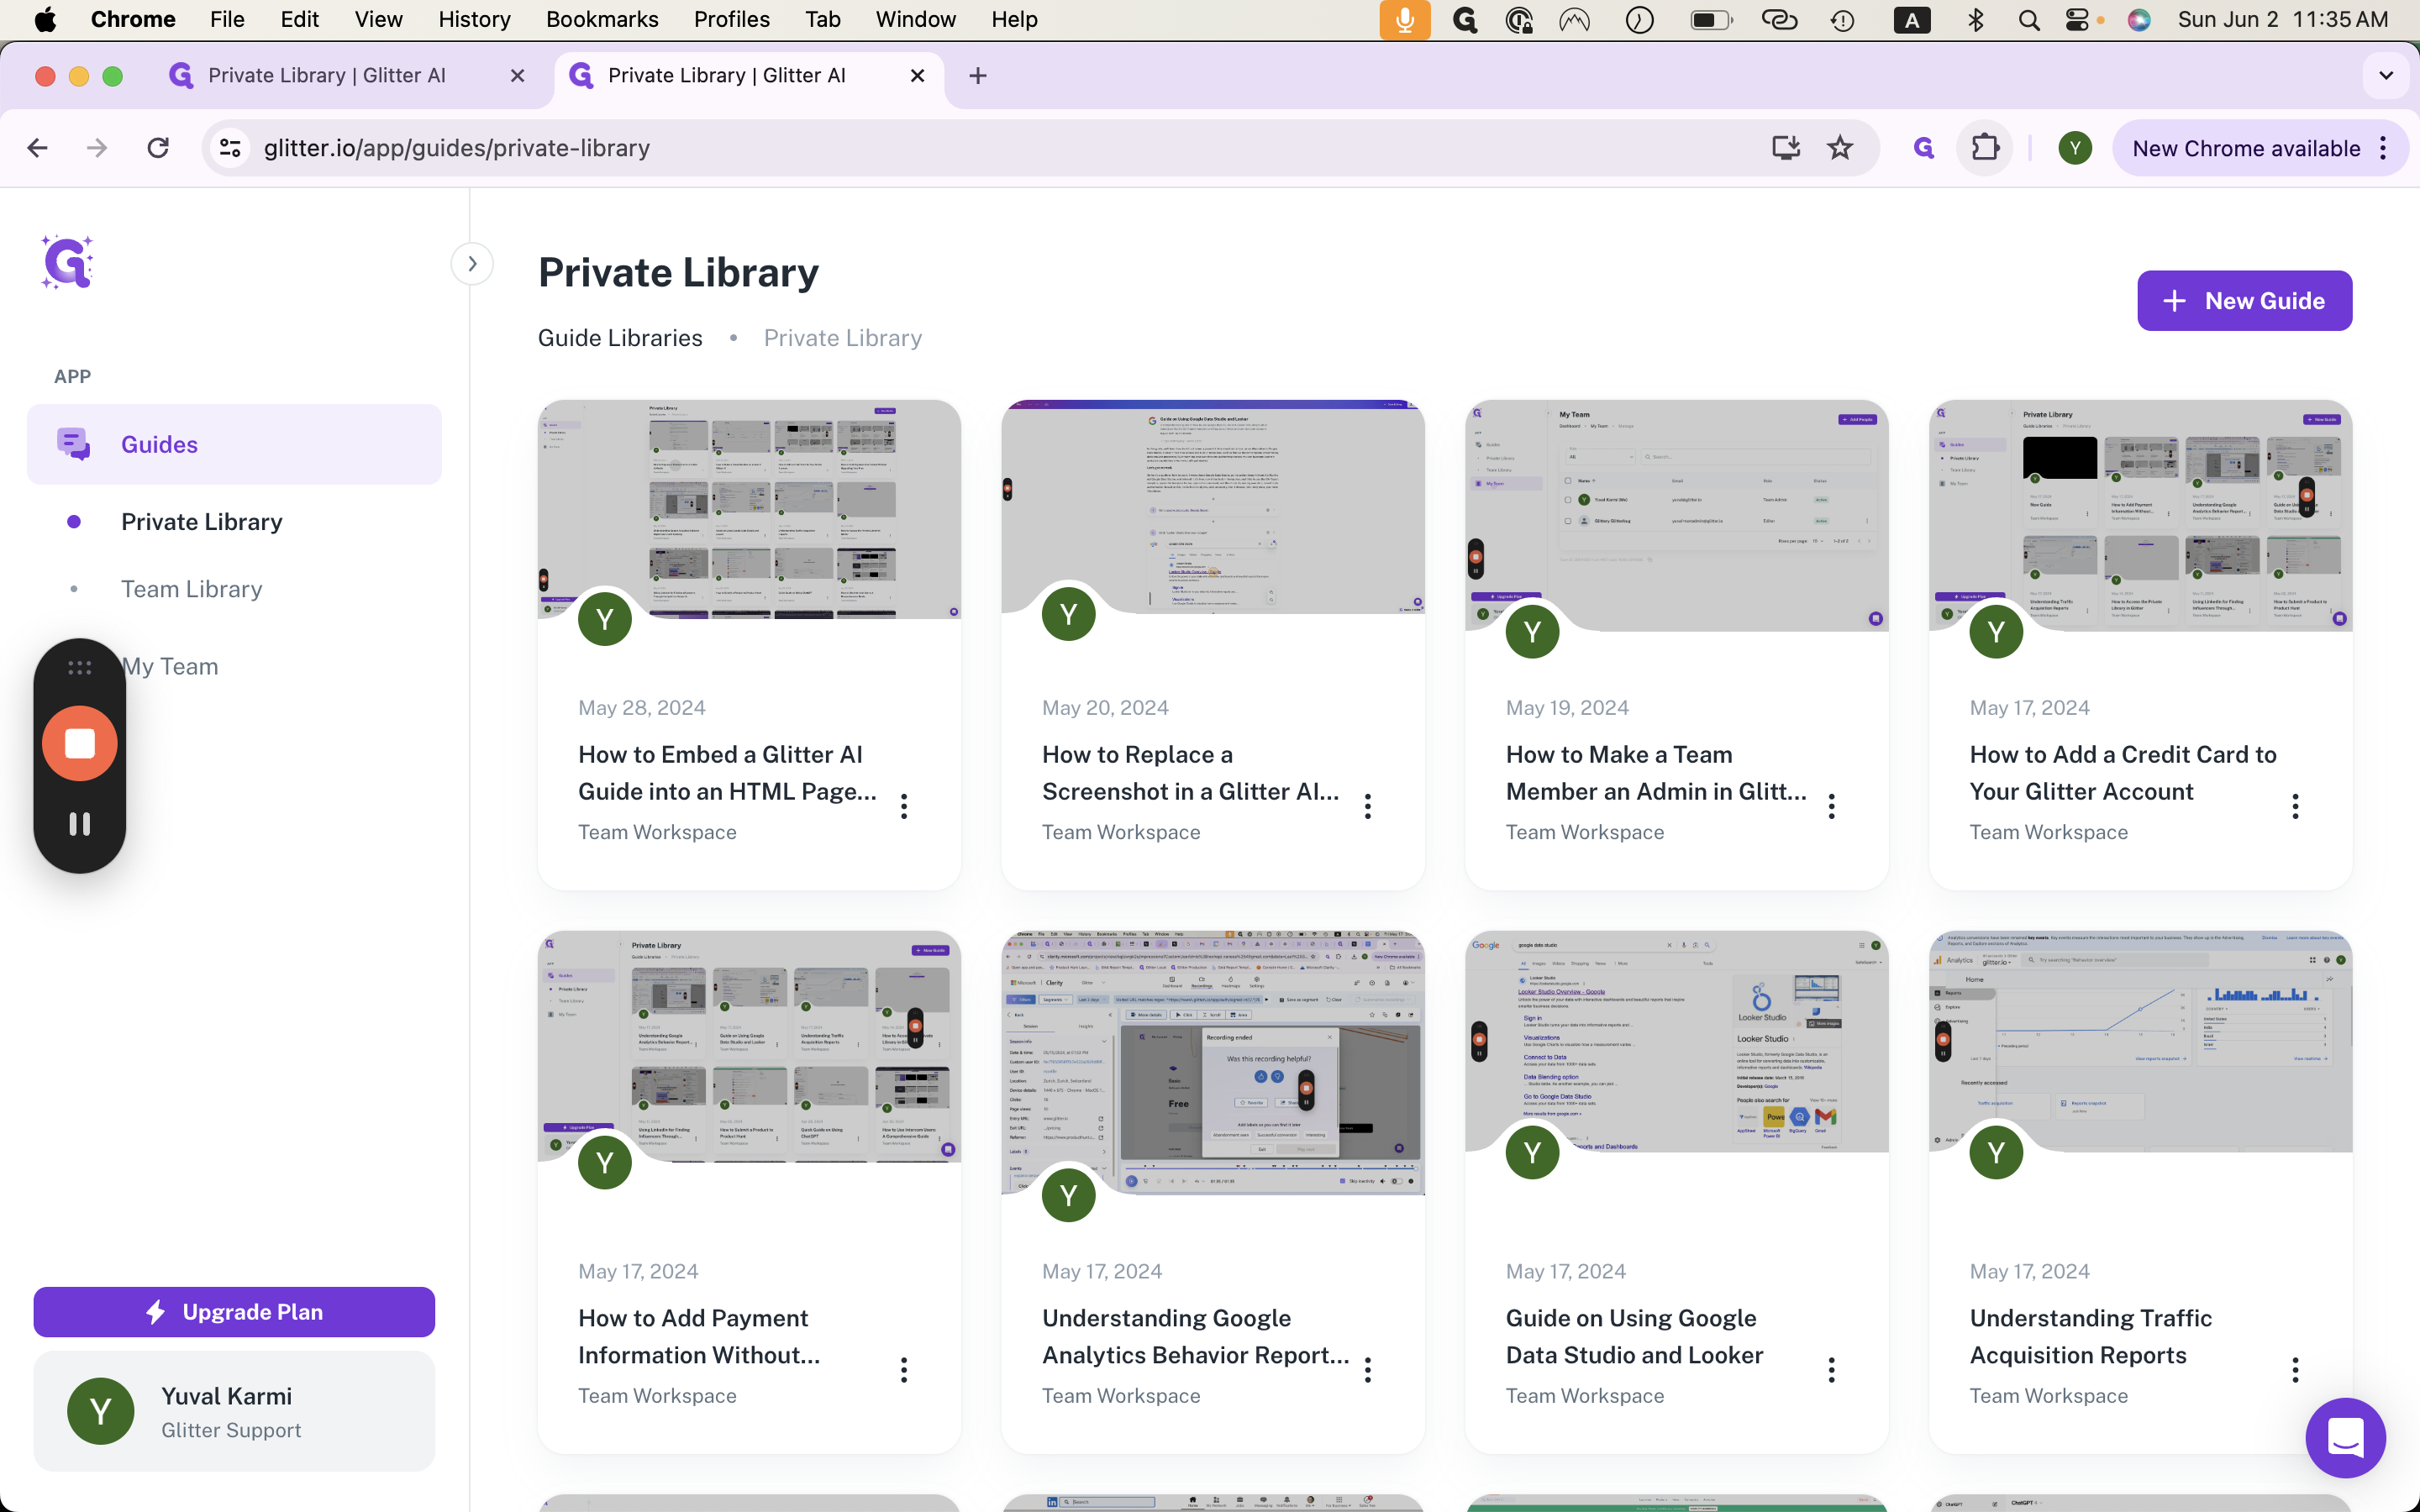The image size is (2420, 1512).
Task: Reload the current page
Action: [158, 148]
